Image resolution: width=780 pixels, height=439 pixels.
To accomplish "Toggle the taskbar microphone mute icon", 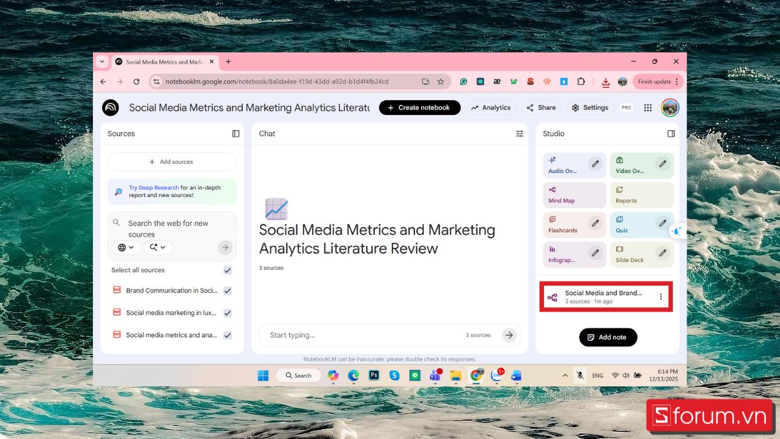I will 580,375.
